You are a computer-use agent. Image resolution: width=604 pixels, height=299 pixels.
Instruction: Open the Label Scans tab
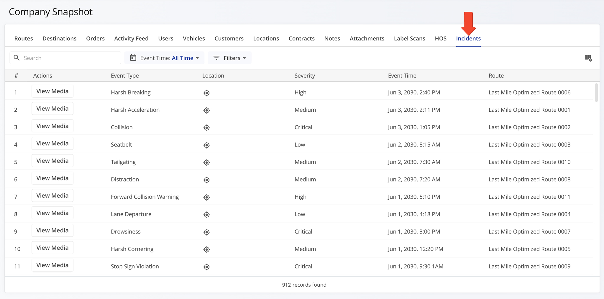pyautogui.click(x=409, y=38)
